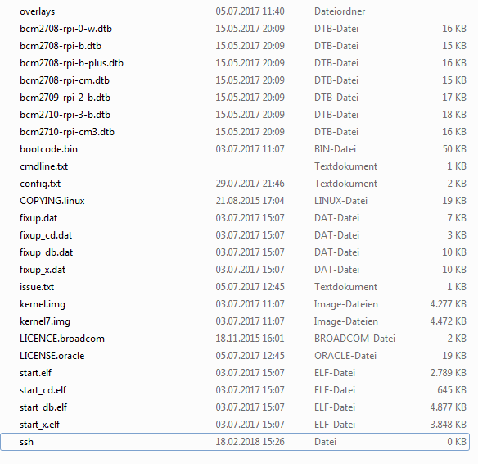Click Datei type label of ssh
The height and width of the screenshot is (464, 478).
(325, 442)
